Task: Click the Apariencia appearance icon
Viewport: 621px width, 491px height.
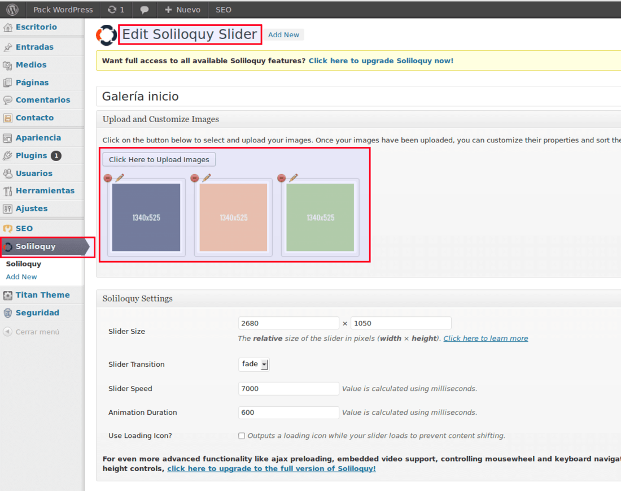Action: tap(7, 138)
